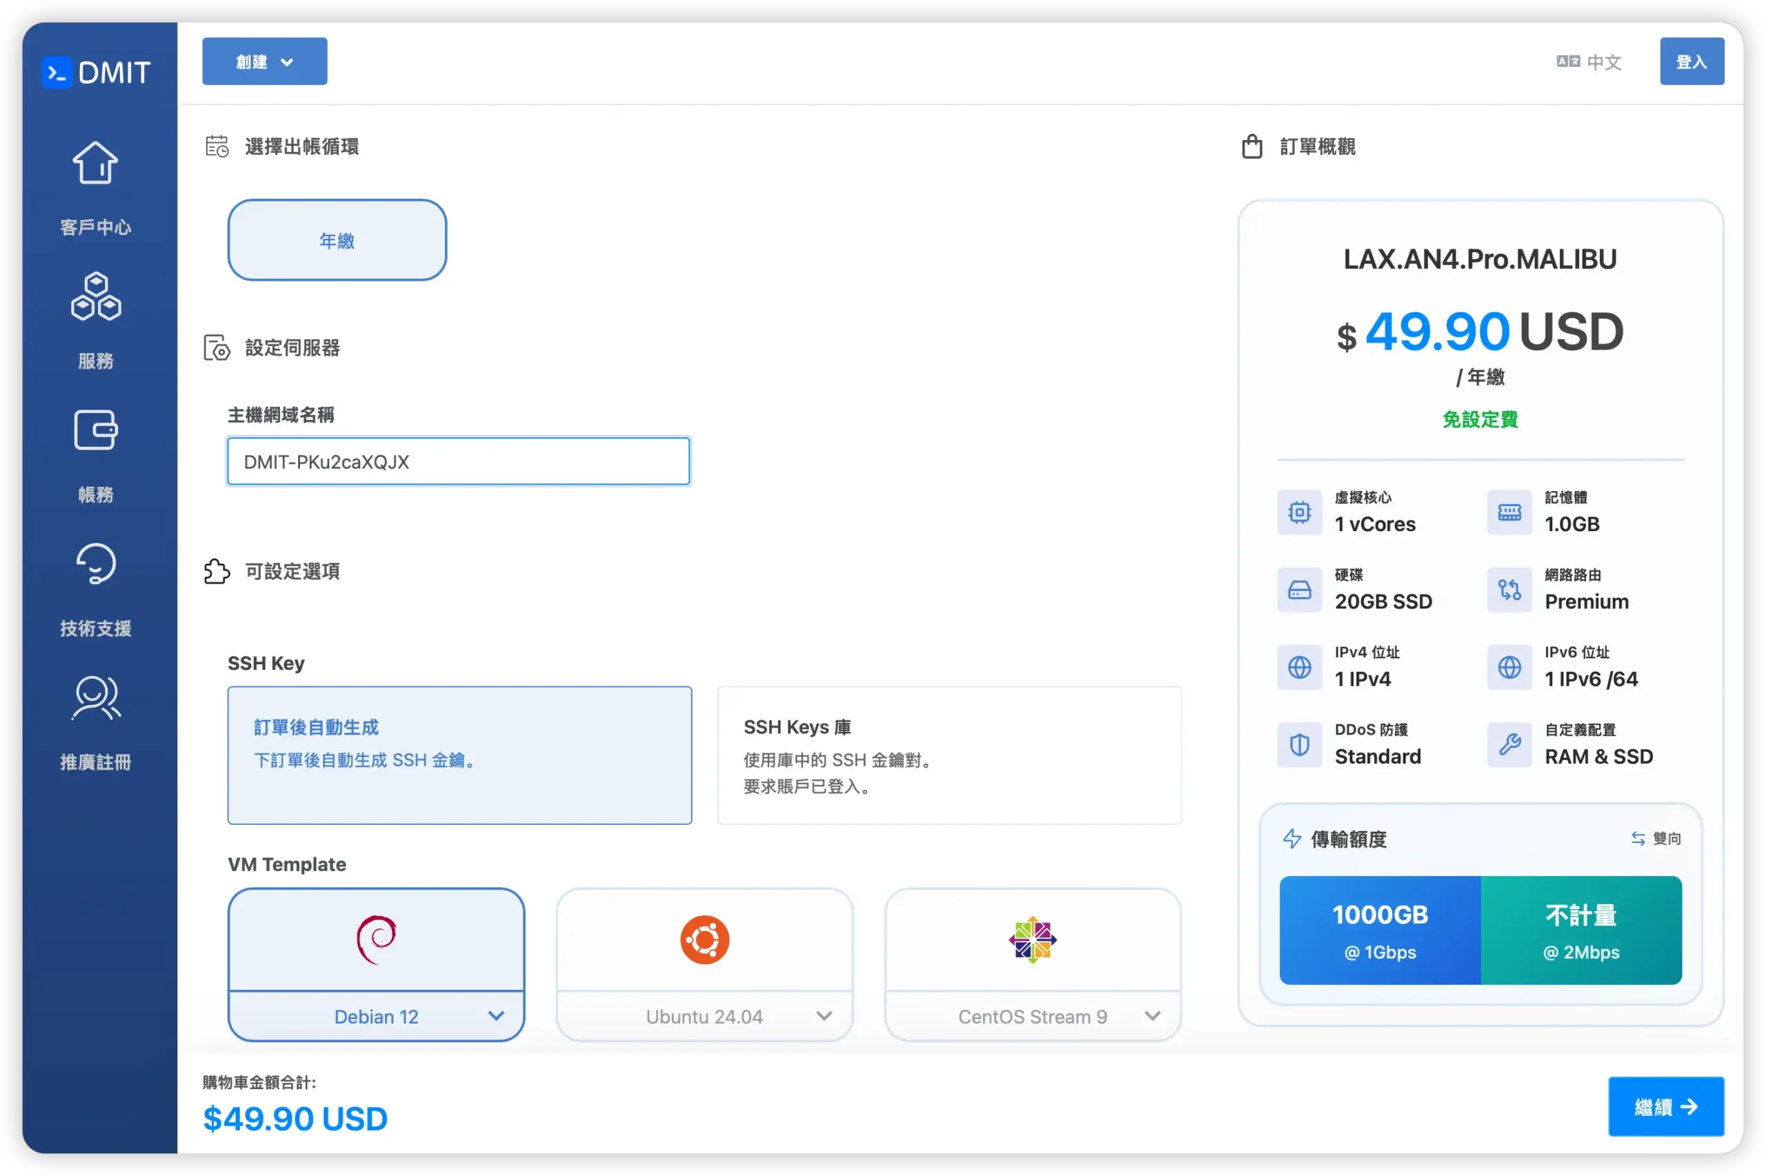Click the 繼續 continue button
The image size is (1766, 1176).
tap(1665, 1106)
